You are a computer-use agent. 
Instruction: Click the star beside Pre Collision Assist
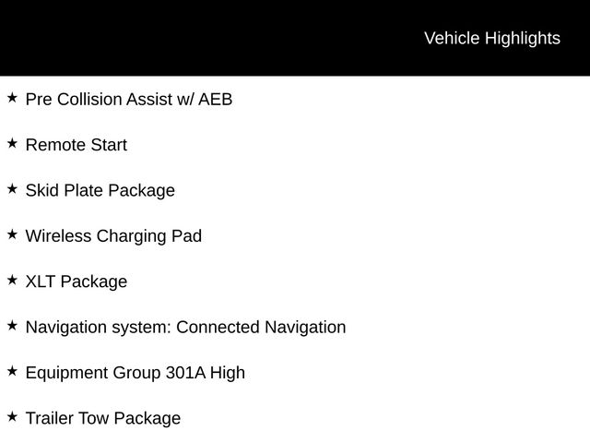tap(12, 98)
